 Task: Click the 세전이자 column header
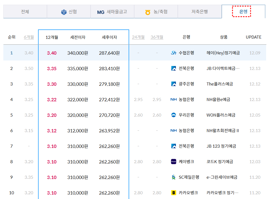pos(78,37)
